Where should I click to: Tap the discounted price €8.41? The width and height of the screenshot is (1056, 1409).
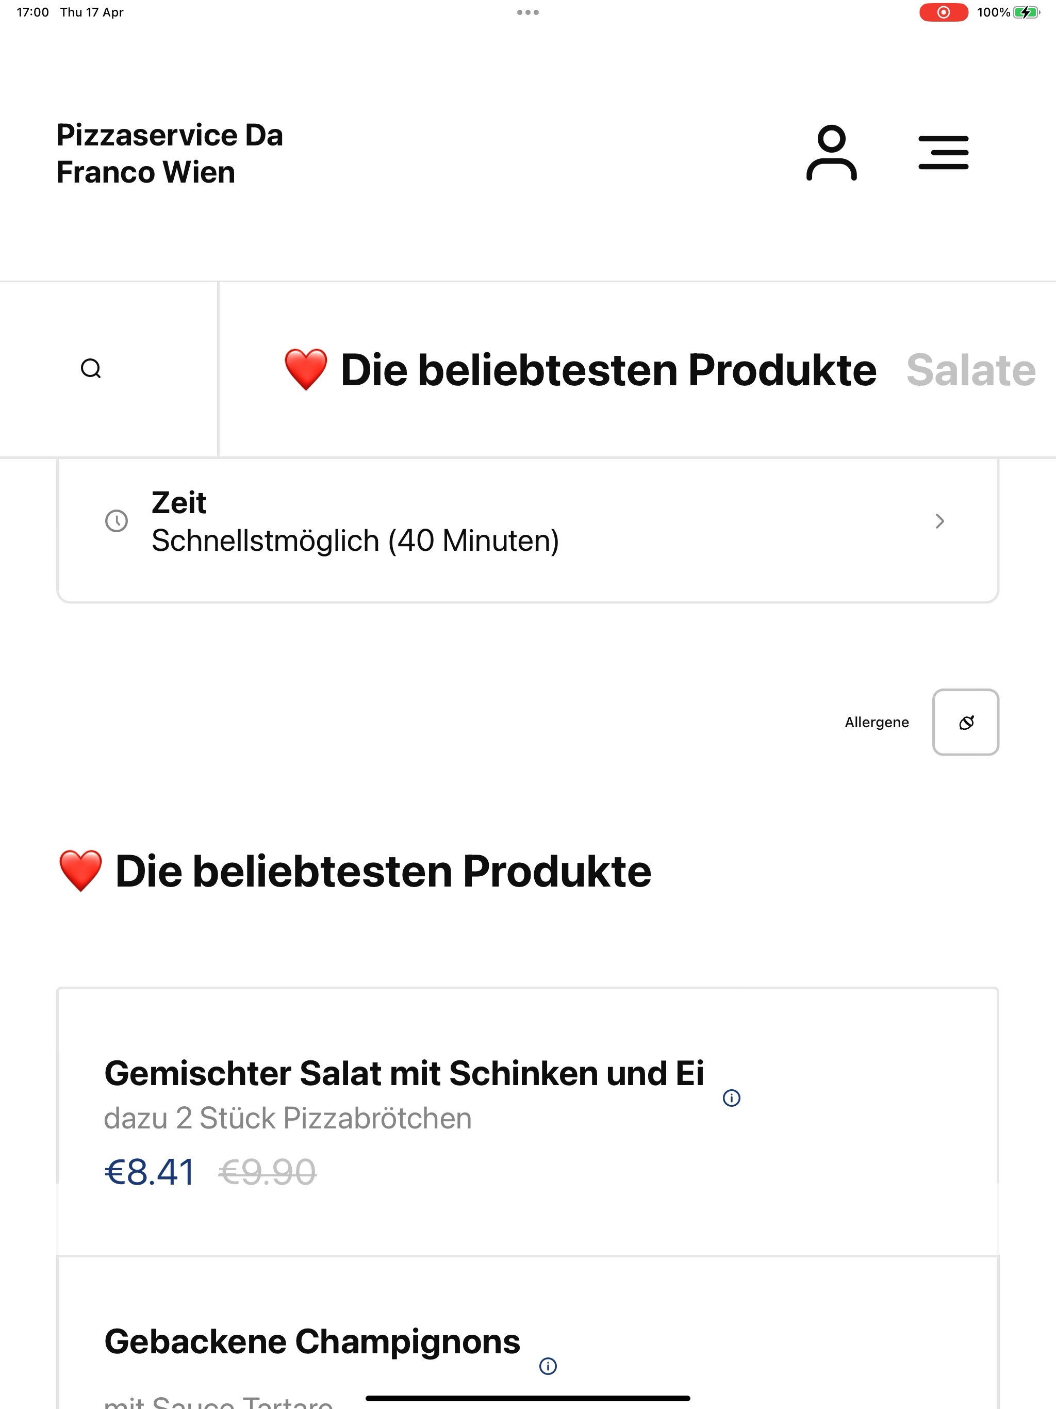pyautogui.click(x=150, y=1172)
